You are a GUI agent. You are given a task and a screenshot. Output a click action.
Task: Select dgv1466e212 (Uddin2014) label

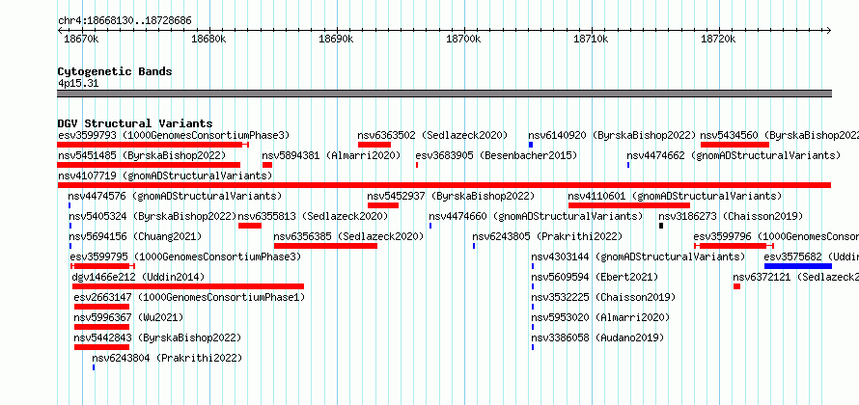coord(138,277)
